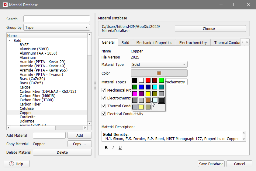This screenshot has width=256, height=171.
Task: Open more colors with the ellipsis swatch
Action: click(x=155, y=107)
